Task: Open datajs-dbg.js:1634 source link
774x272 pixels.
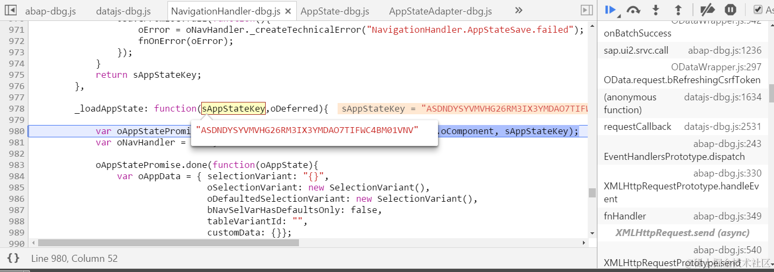Action: [x=722, y=97]
